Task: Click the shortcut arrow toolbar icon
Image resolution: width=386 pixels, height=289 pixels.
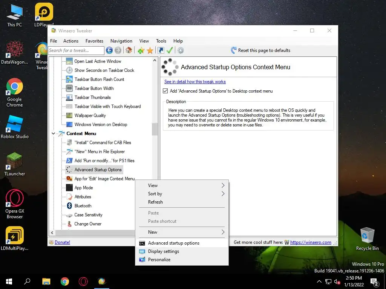Action: tap(161, 50)
